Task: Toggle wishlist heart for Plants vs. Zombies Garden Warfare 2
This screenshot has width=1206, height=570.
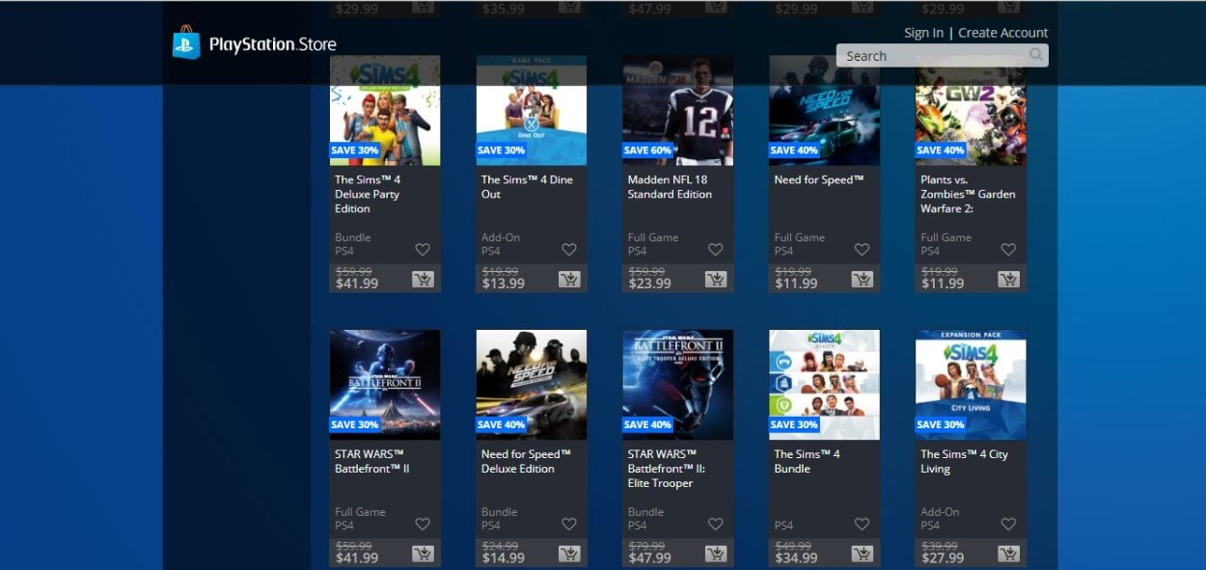Action: point(1008,250)
